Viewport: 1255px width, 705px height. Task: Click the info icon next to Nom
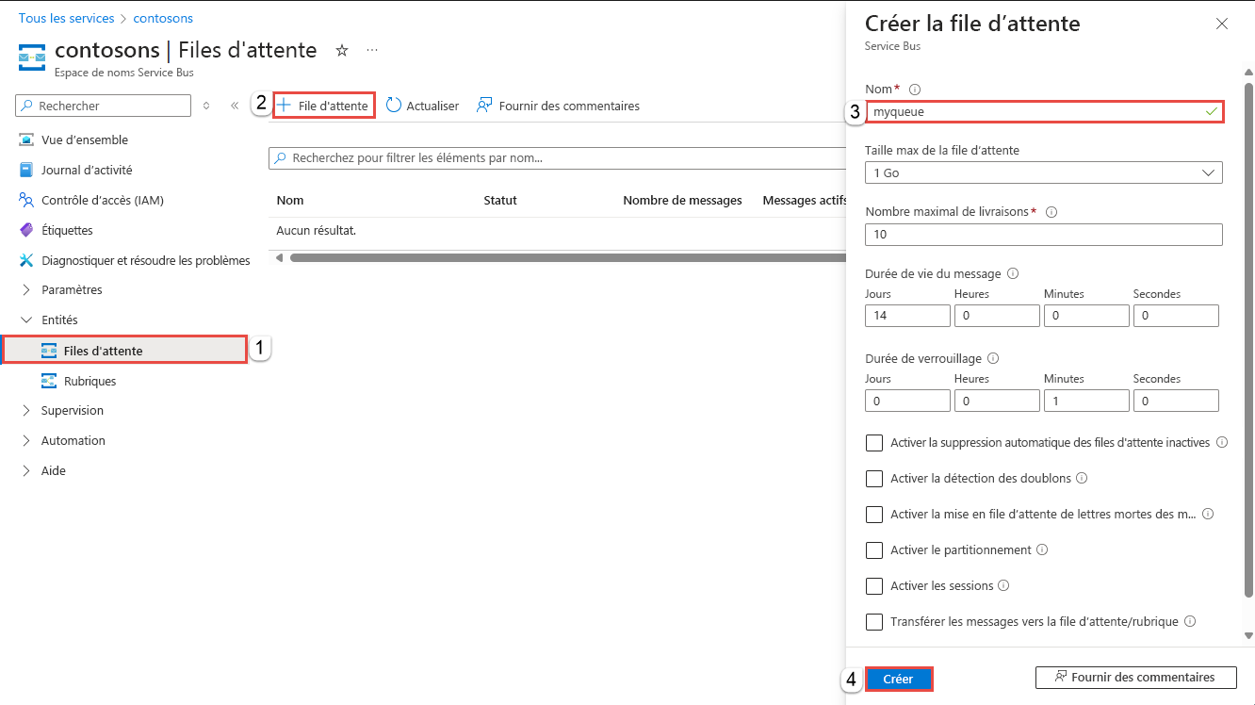915,90
